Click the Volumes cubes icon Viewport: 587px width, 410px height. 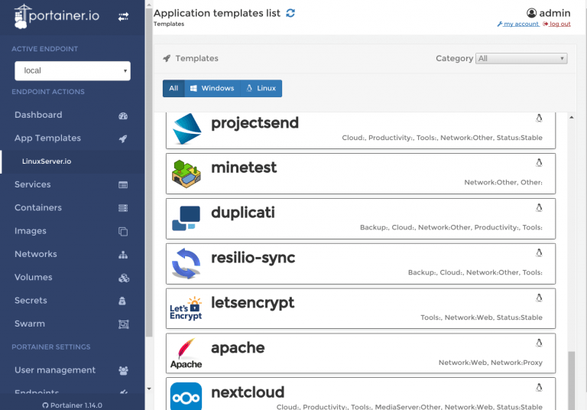coord(123,278)
